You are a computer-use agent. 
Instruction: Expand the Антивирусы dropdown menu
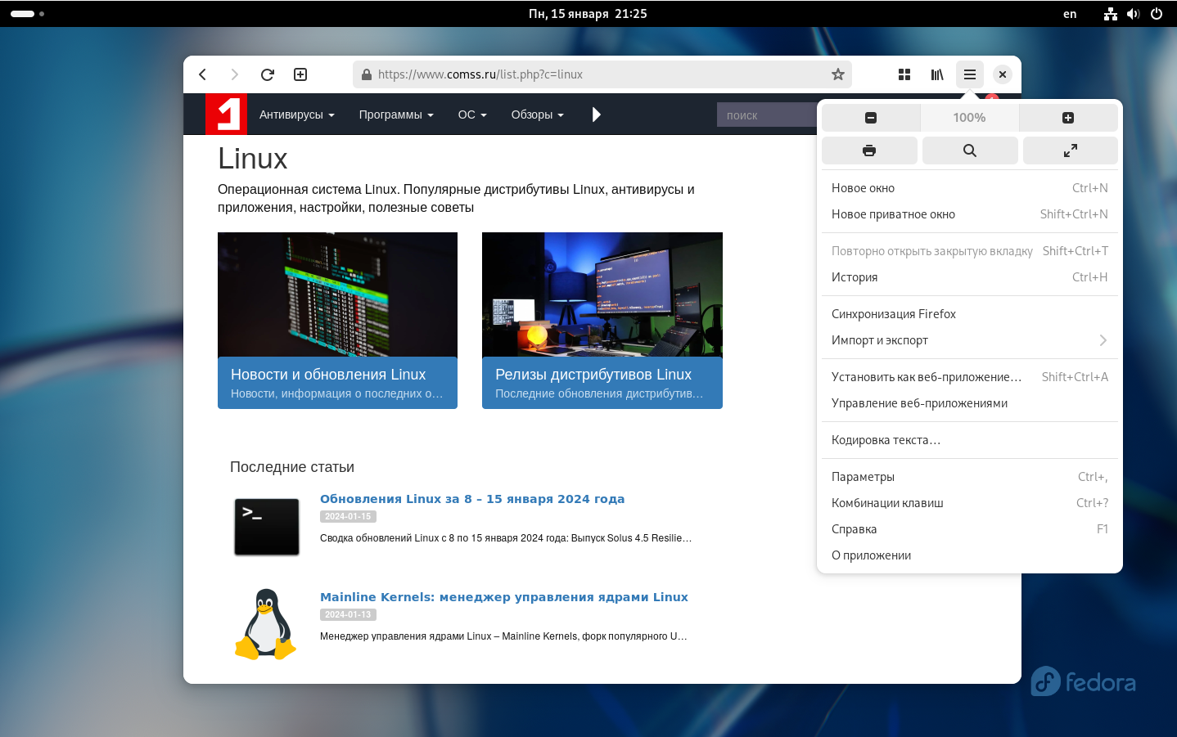(297, 115)
